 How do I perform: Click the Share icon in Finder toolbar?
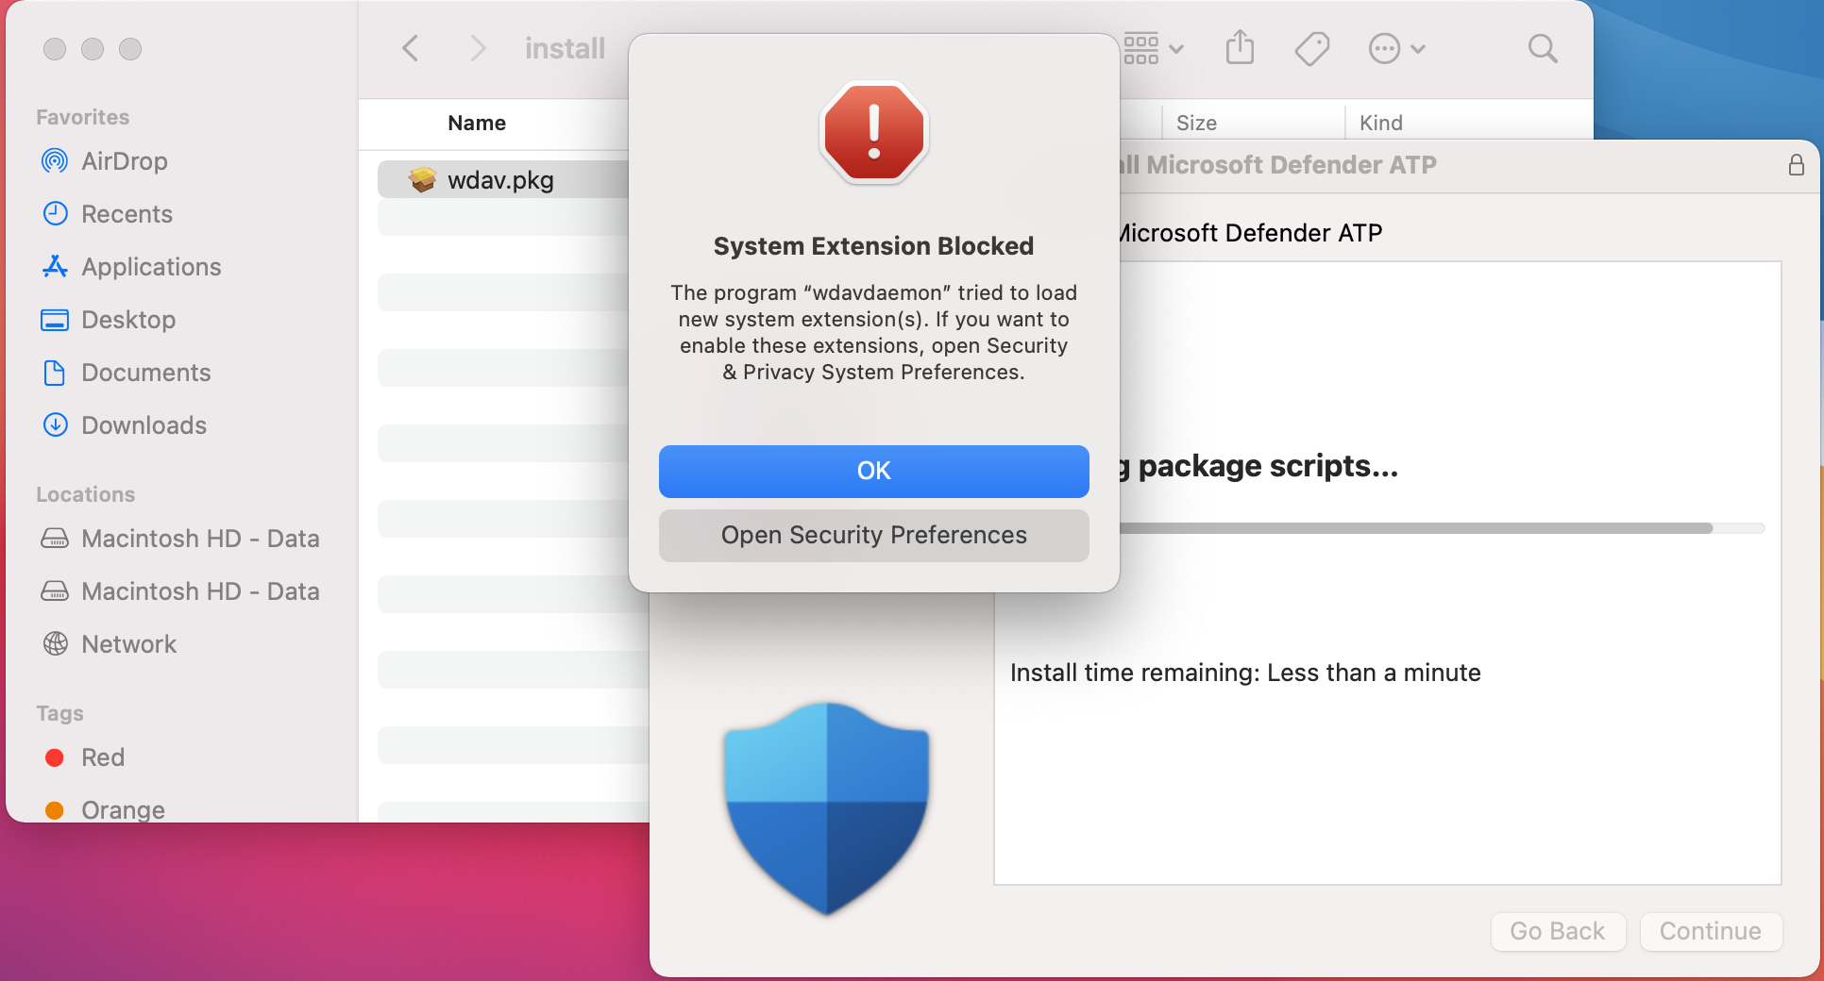click(x=1240, y=48)
